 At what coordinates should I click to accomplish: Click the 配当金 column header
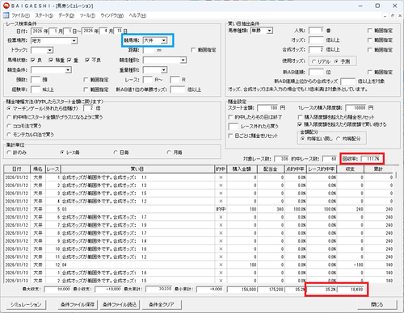click(x=271, y=169)
